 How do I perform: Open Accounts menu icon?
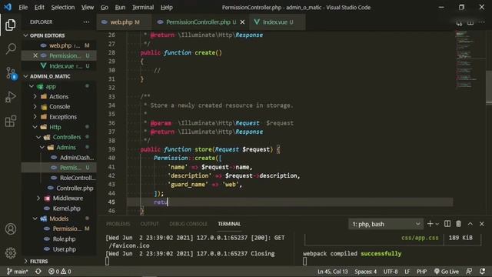pyautogui.click(x=10, y=229)
